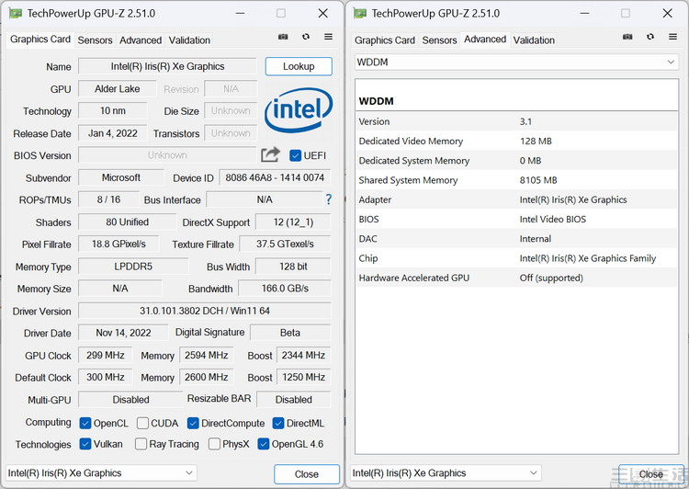Open hamburger menu in left GPU-Z window

pos(328,37)
